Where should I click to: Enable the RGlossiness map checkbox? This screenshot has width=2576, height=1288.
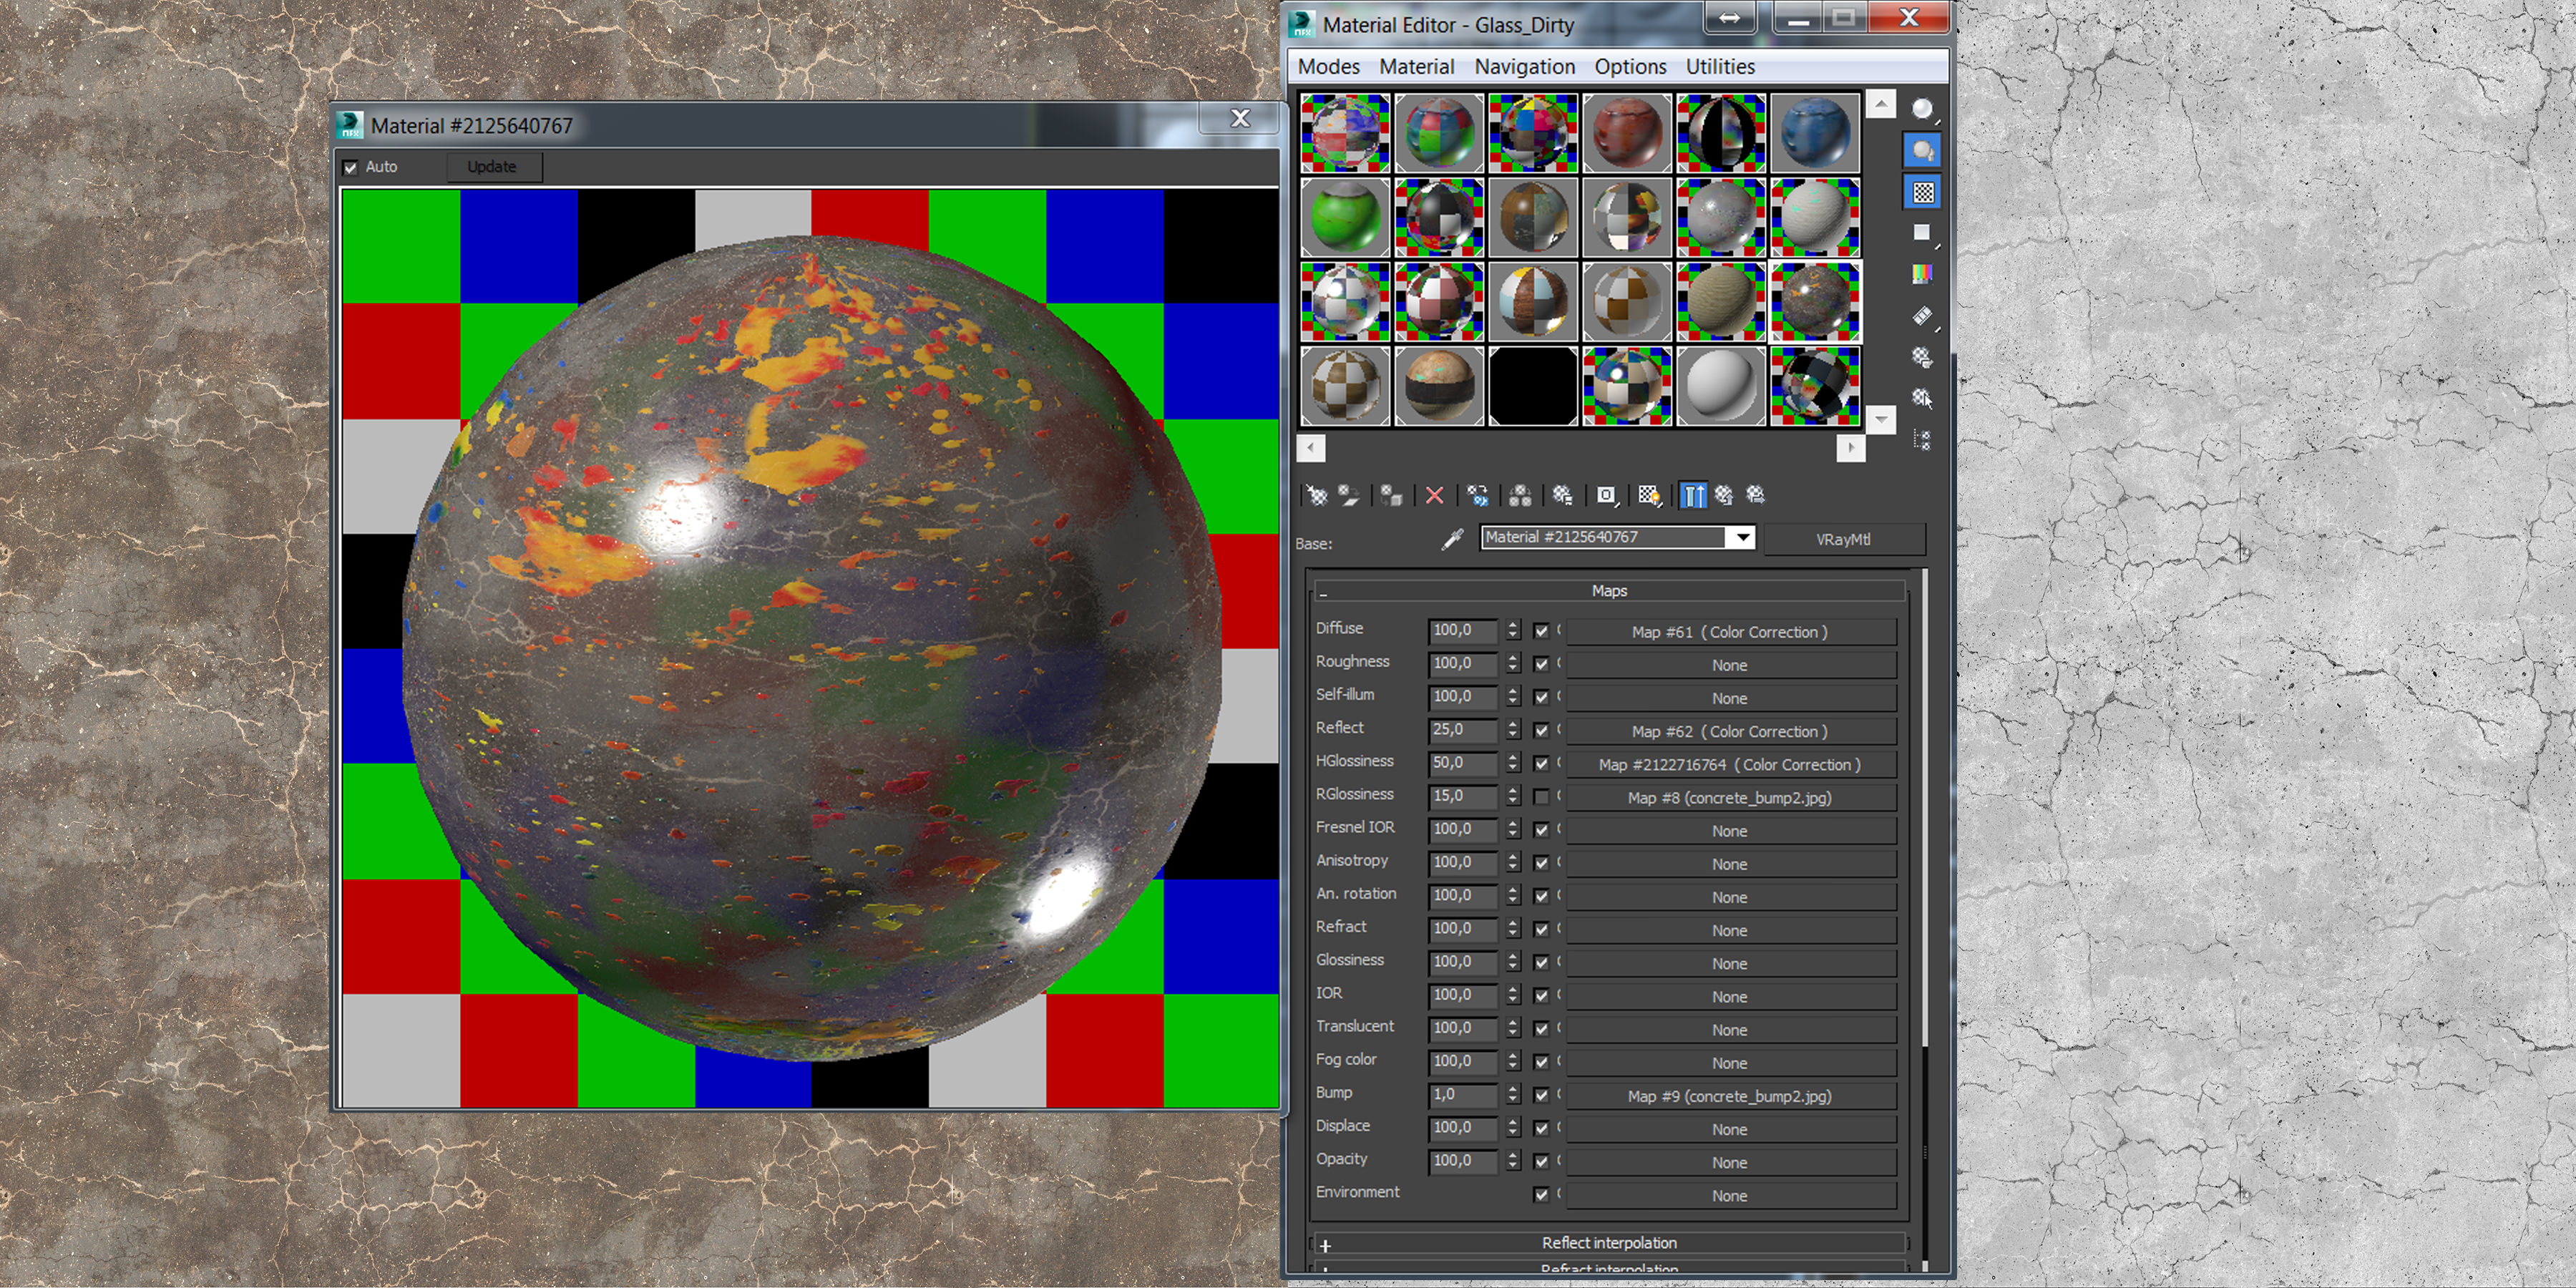(x=1541, y=797)
